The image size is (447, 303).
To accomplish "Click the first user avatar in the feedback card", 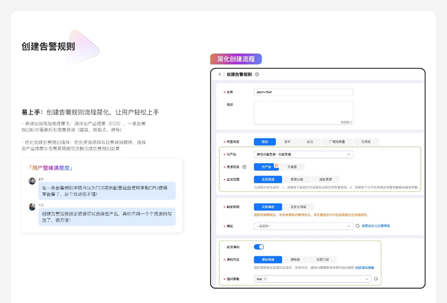I will (32, 181).
